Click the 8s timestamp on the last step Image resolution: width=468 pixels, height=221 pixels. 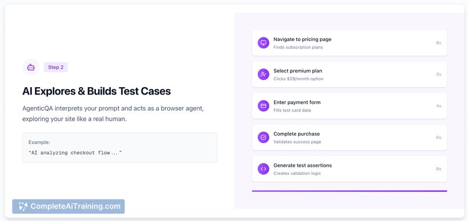tap(438, 169)
